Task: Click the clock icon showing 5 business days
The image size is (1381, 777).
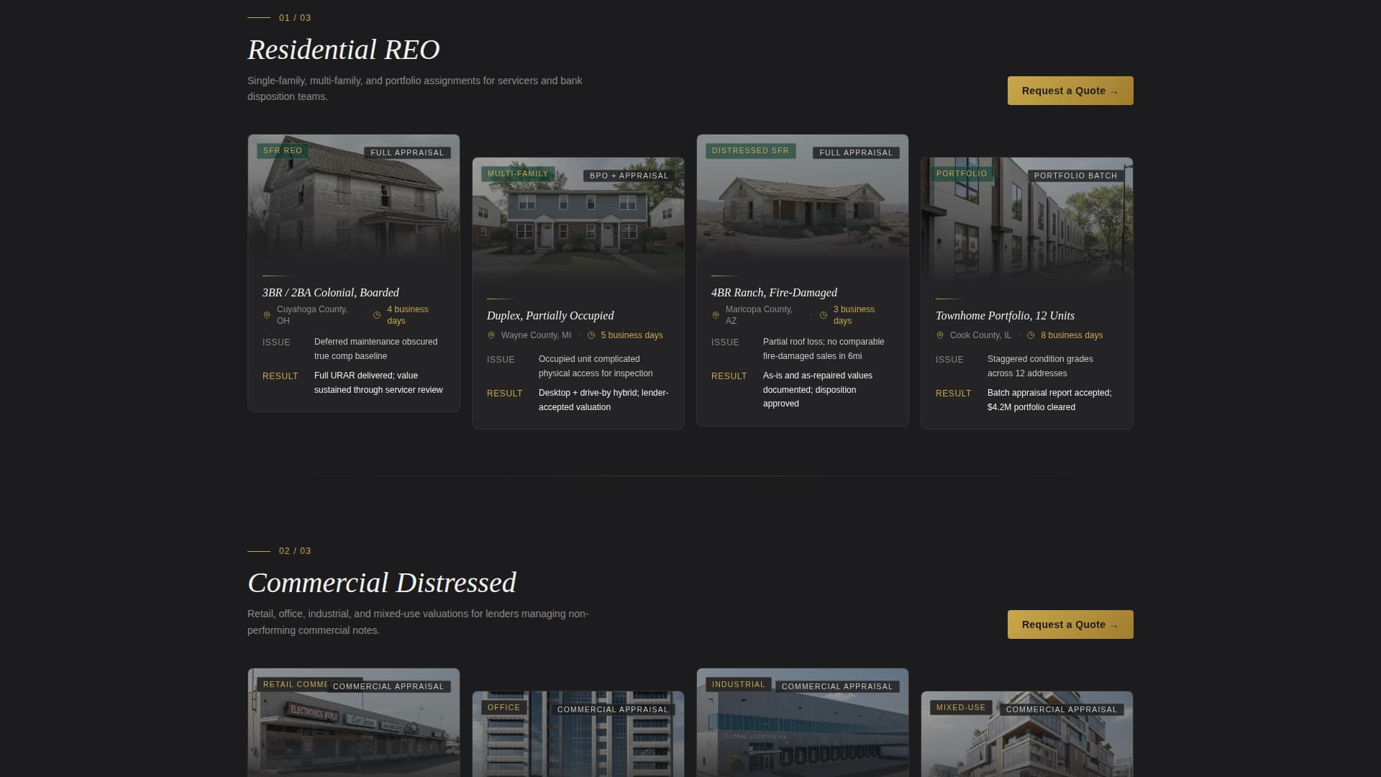Action: point(591,335)
